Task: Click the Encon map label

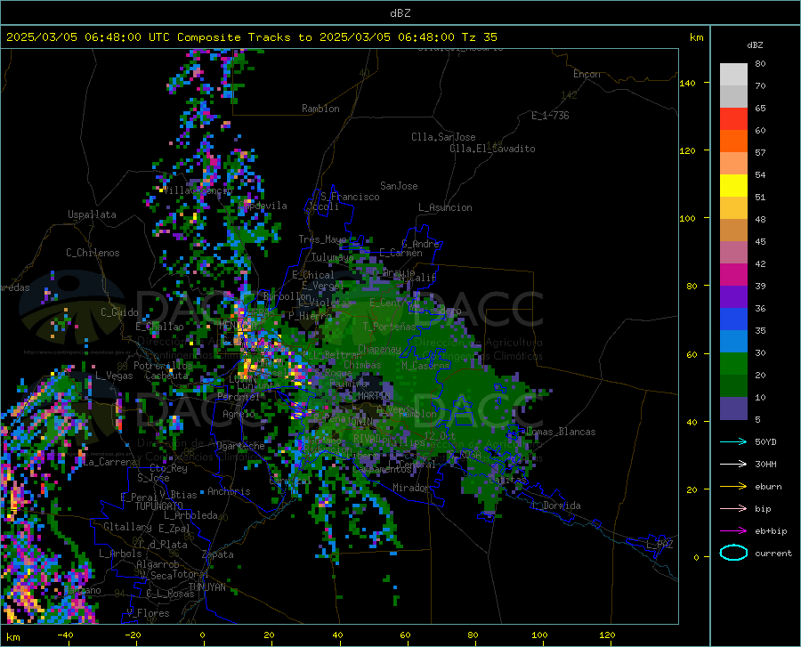Action: (x=587, y=74)
